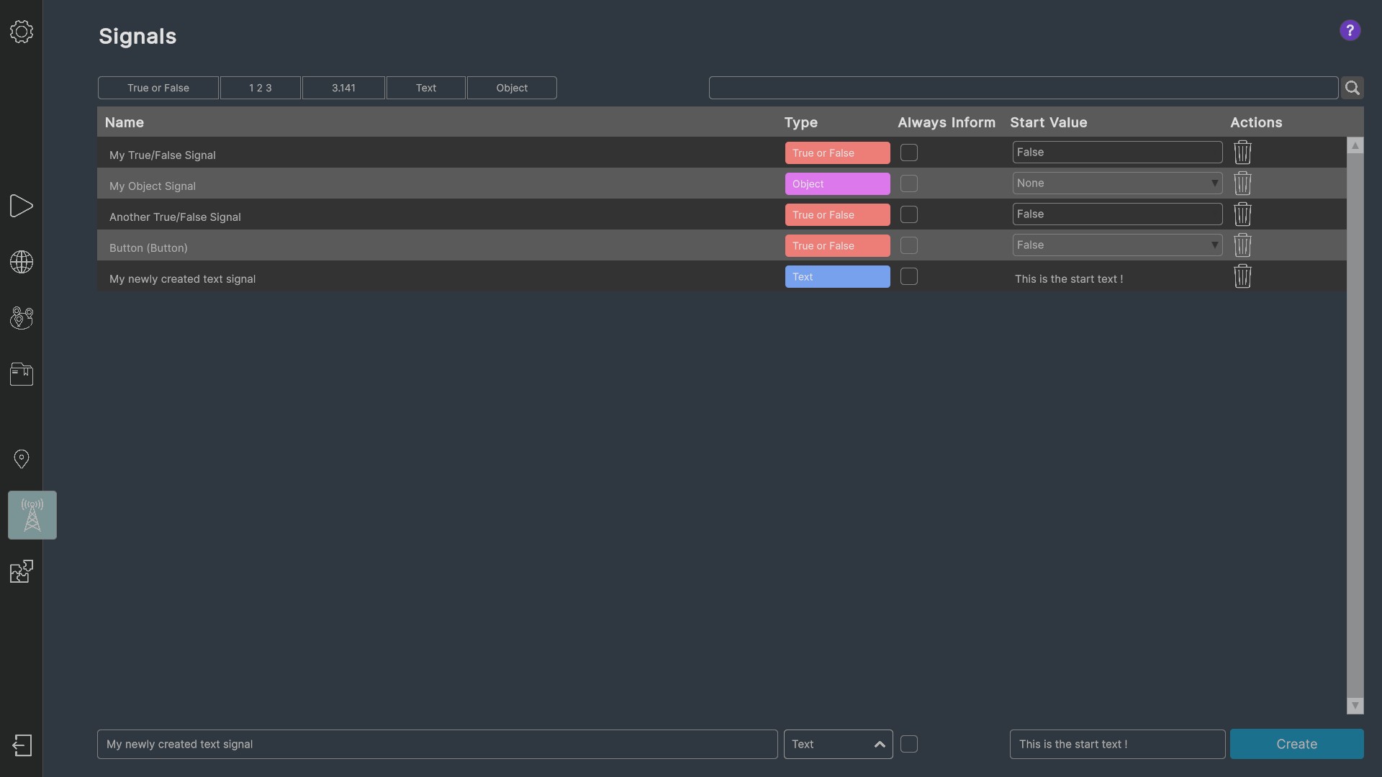Click the purple Object type badge

[x=837, y=183]
